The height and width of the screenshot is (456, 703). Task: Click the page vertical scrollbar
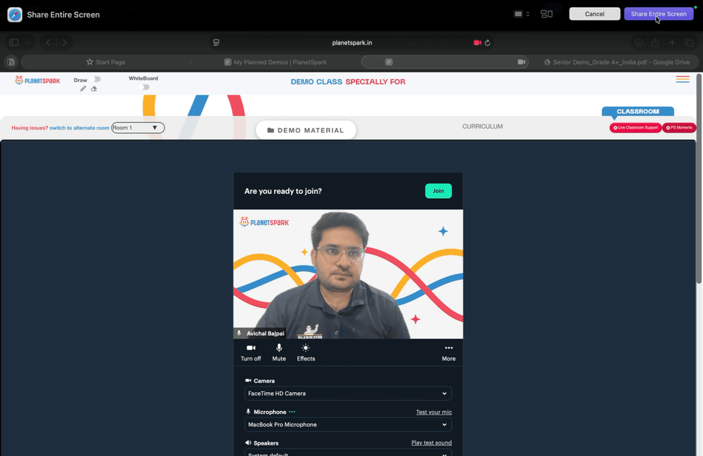(x=699, y=179)
